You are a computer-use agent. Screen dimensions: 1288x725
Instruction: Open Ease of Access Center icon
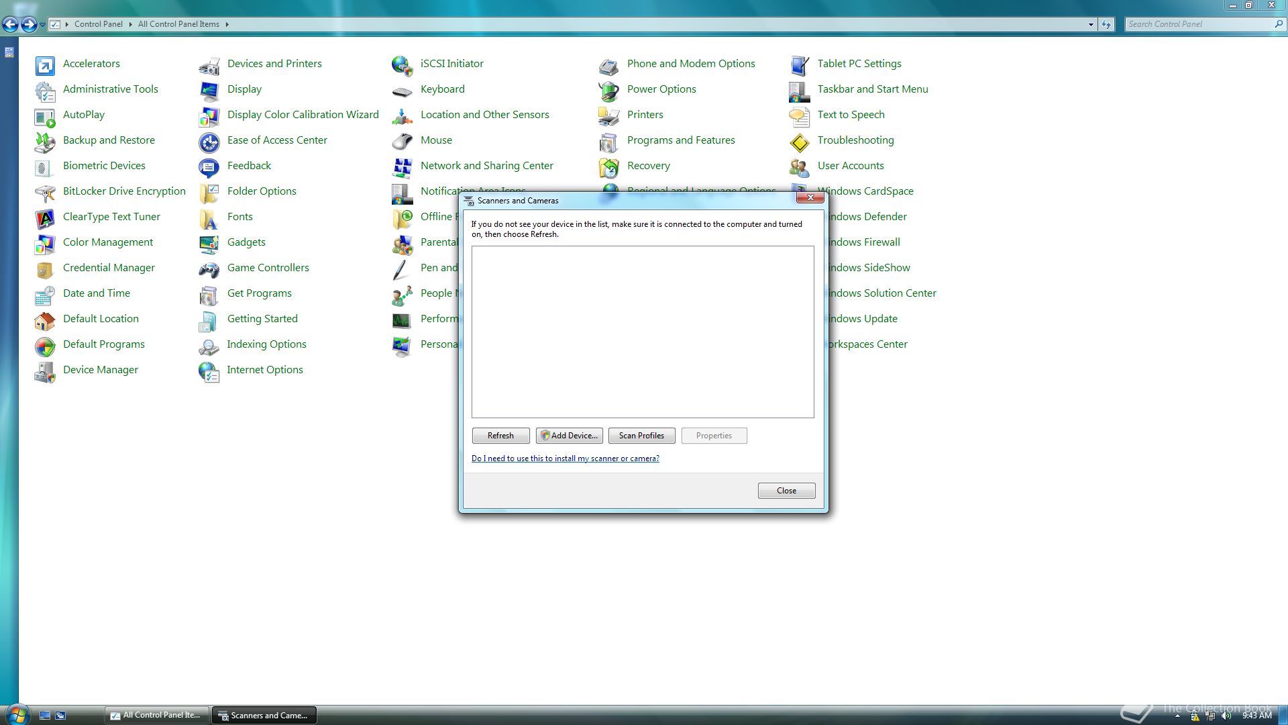click(209, 142)
